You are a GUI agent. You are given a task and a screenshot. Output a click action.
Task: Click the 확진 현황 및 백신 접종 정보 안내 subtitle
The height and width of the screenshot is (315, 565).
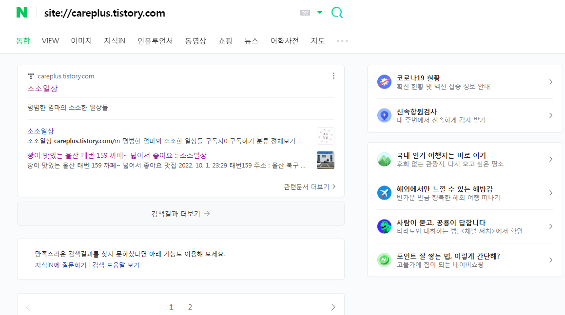pos(443,87)
